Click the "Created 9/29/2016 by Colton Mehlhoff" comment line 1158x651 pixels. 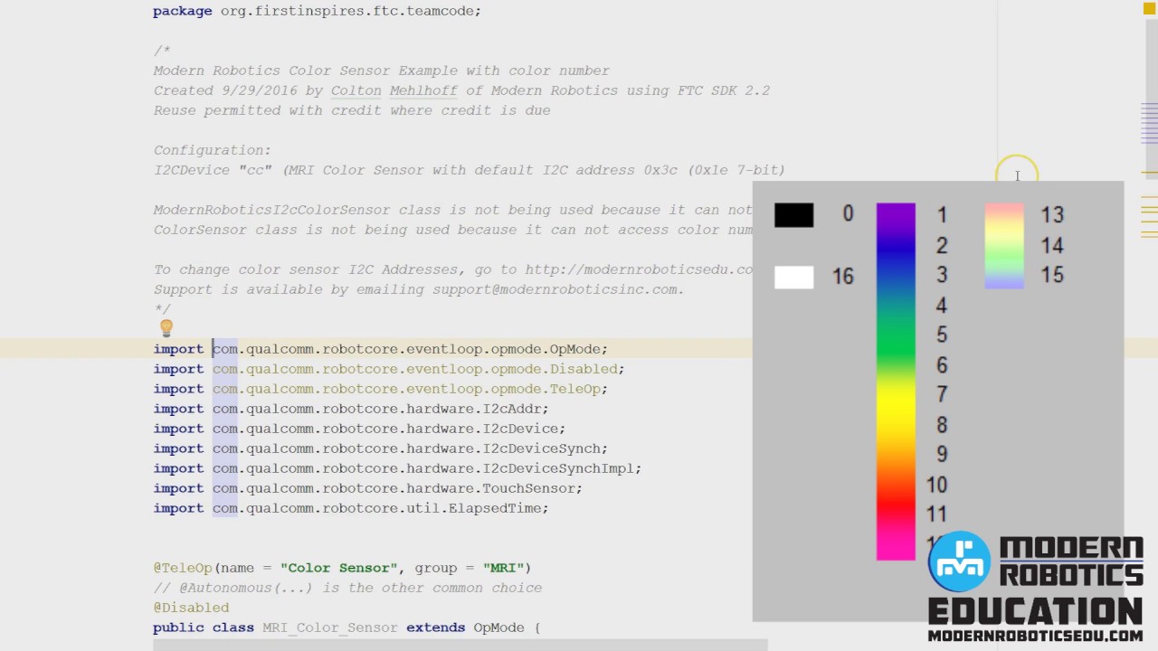click(x=461, y=90)
